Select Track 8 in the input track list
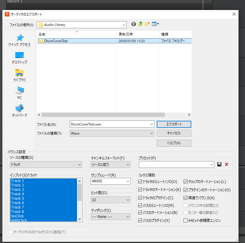 coord(44,212)
